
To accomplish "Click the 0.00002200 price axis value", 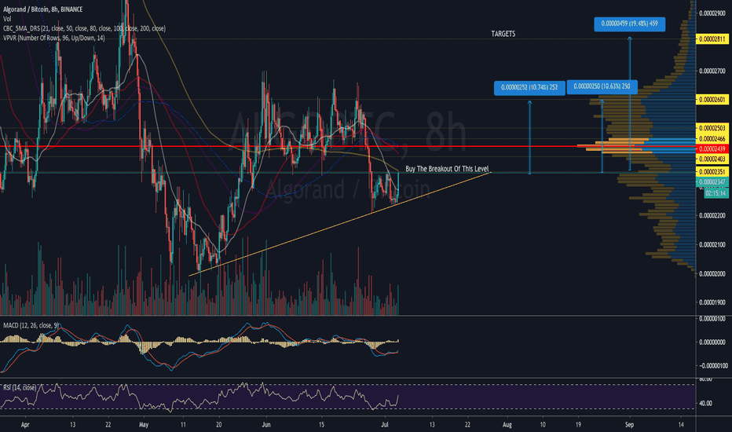I will click(x=712, y=216).
